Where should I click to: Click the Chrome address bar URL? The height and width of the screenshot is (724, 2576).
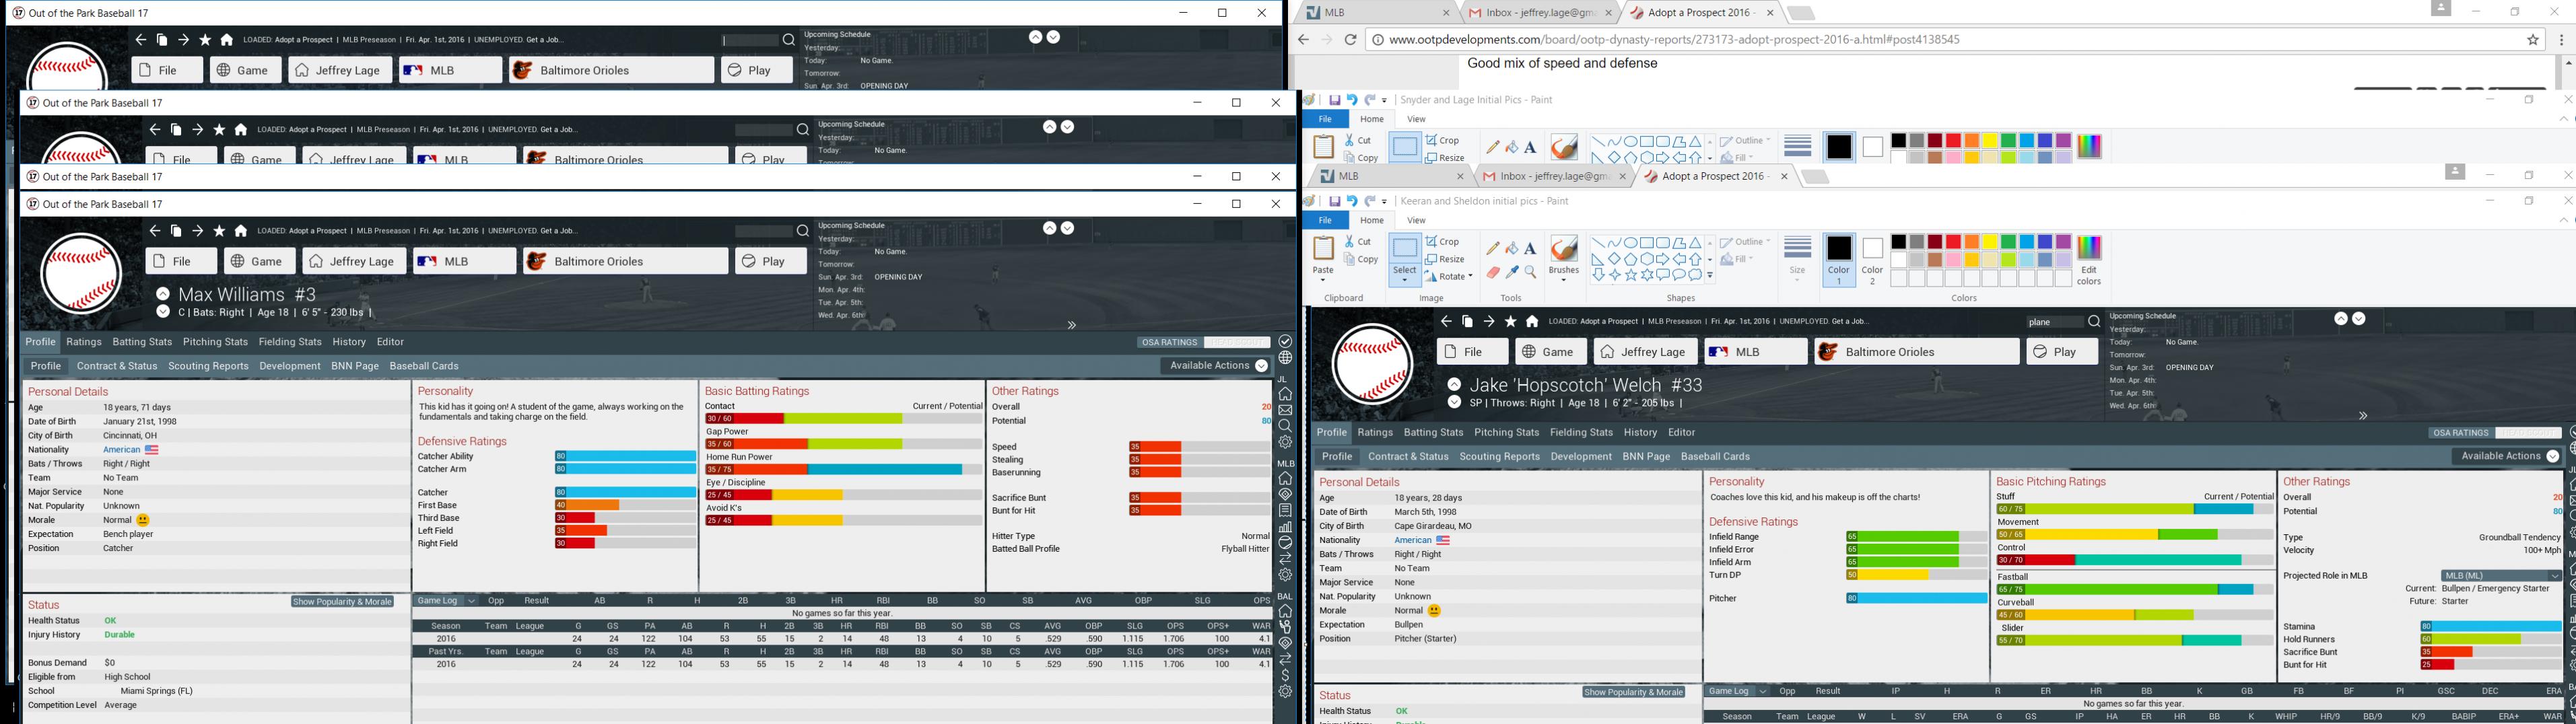point(1674,40)
